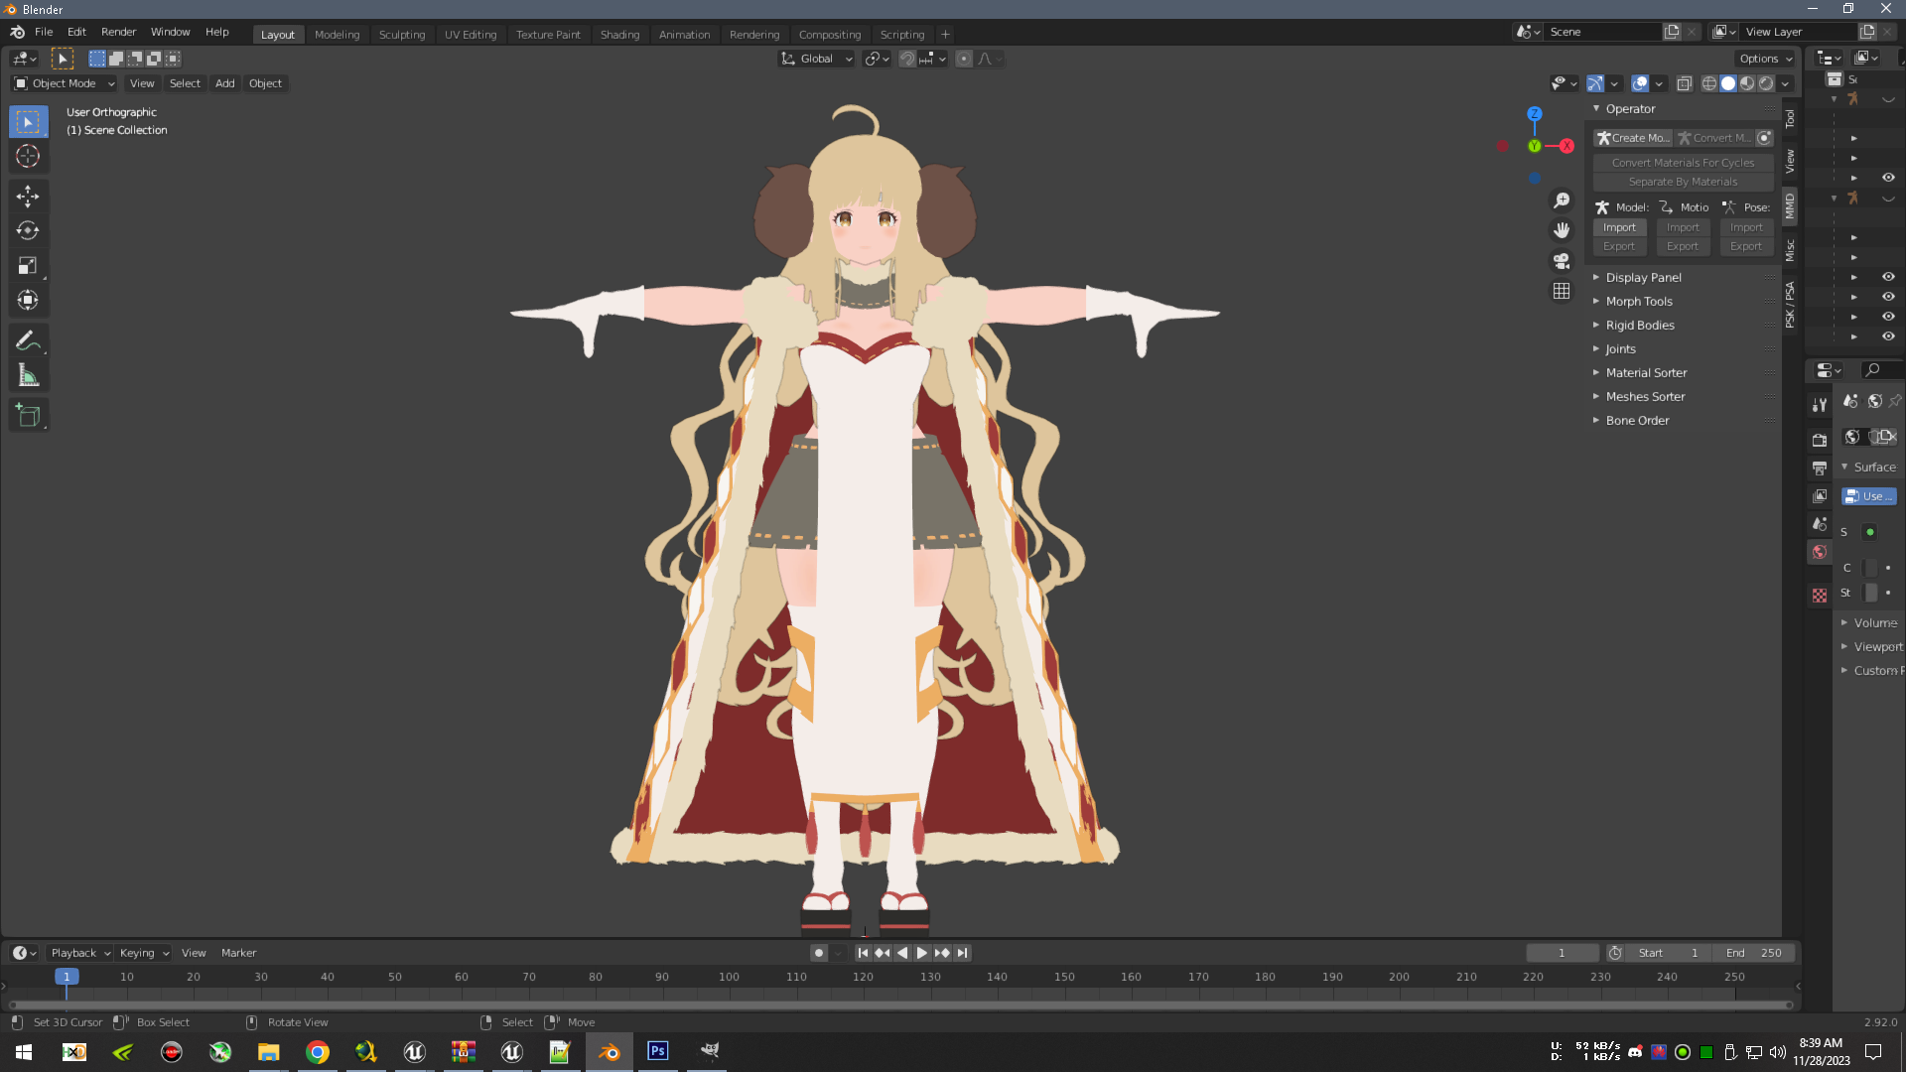Switch to Material Preview shading
Image resolution: width=1906 pixels, height=1072 pixels.
(1747, 83)
